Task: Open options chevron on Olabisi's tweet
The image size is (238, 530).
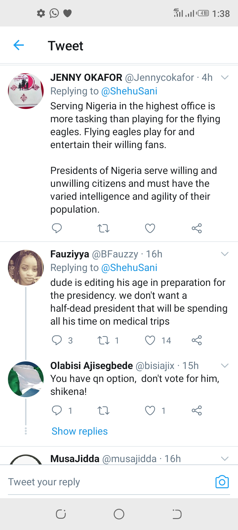Action: [x=225, y=366]
